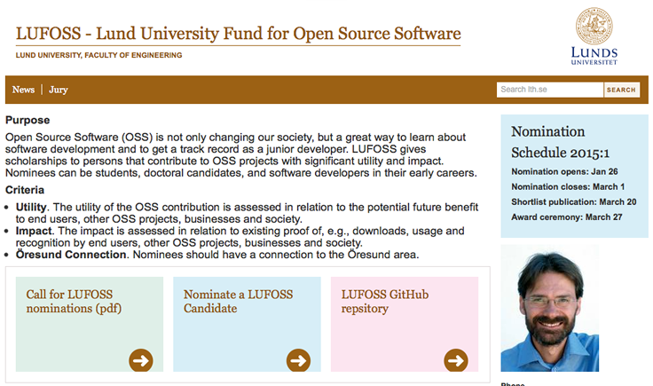This screenshot has width=653, height=386.
Task: Click the Lunds Universitet wordmark text
Action: pos(594,56)
